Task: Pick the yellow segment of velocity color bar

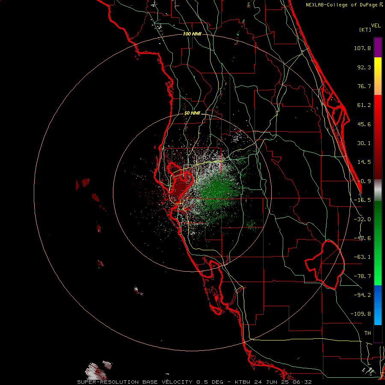Action: 378,67
